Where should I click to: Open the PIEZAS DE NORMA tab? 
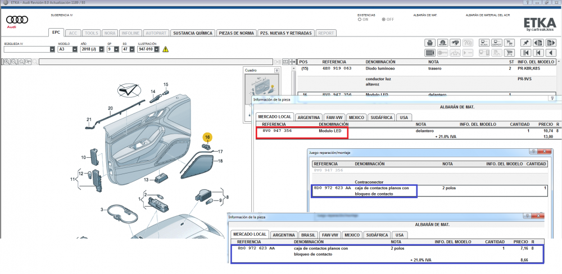pyautogui.click(x=236, y=33)
